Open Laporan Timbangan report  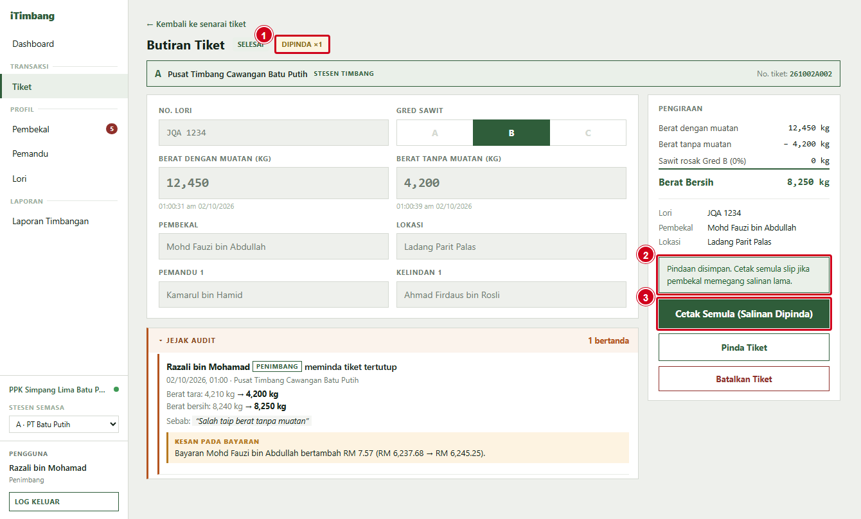click(x=64, y=221)
